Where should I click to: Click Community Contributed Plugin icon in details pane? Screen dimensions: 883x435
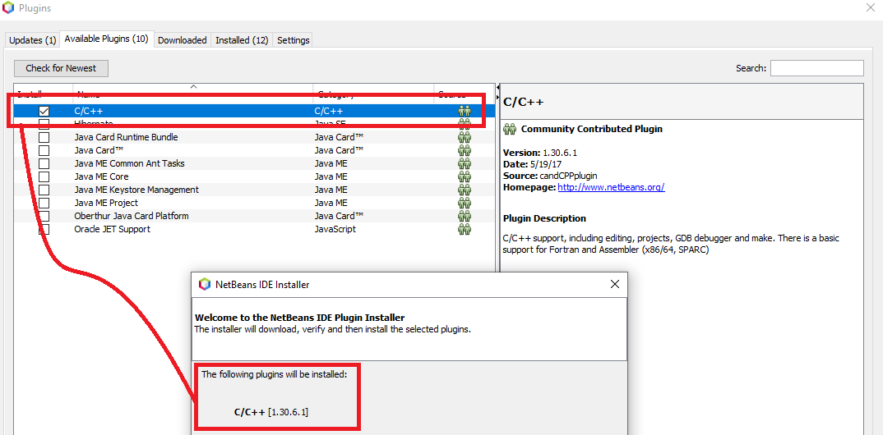coord(510,129)
